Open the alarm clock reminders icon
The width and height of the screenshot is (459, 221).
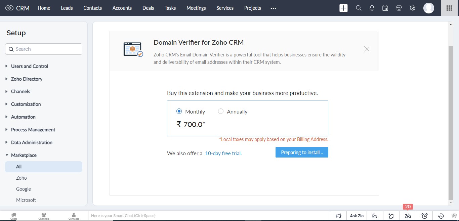pos(425,216)
